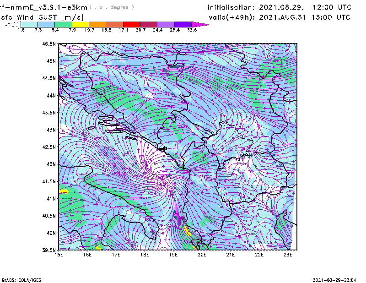Click the 43.5N latitude label
The image size is (366, 283).
click(49, 112)
